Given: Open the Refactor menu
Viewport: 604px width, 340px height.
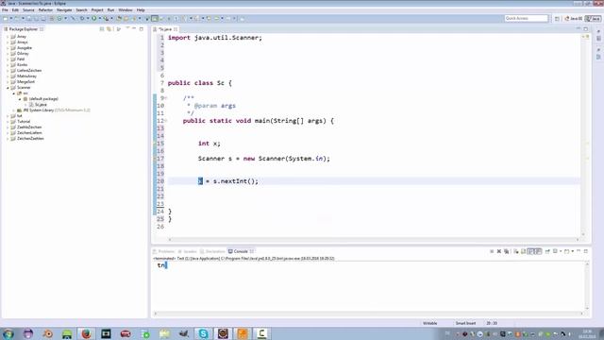Looking at the screenshot, I should point(45,10).
